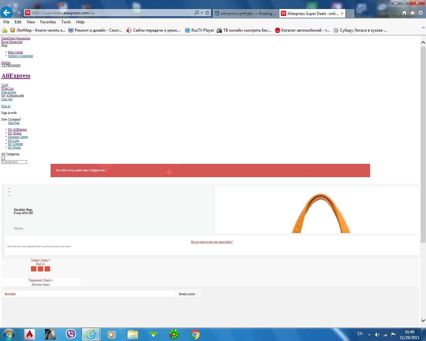Open the Ремонт и дизайн bookmark
426x341 pixels.
(95, 30)
